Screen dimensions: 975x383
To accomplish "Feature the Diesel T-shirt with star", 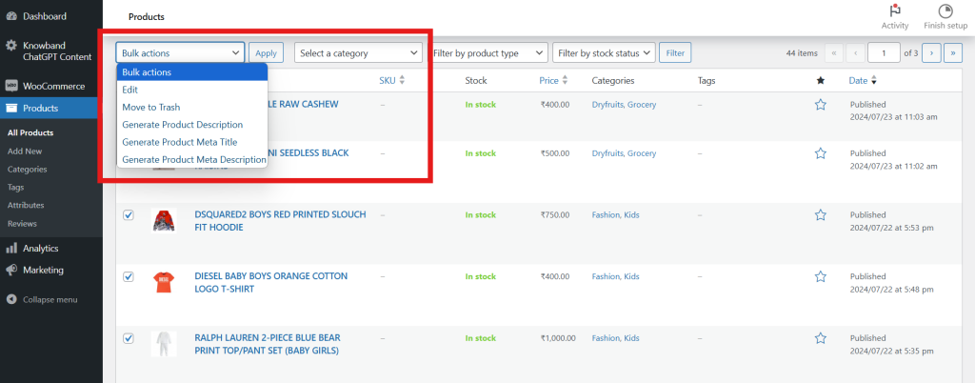I will click(x=820, y=276).
